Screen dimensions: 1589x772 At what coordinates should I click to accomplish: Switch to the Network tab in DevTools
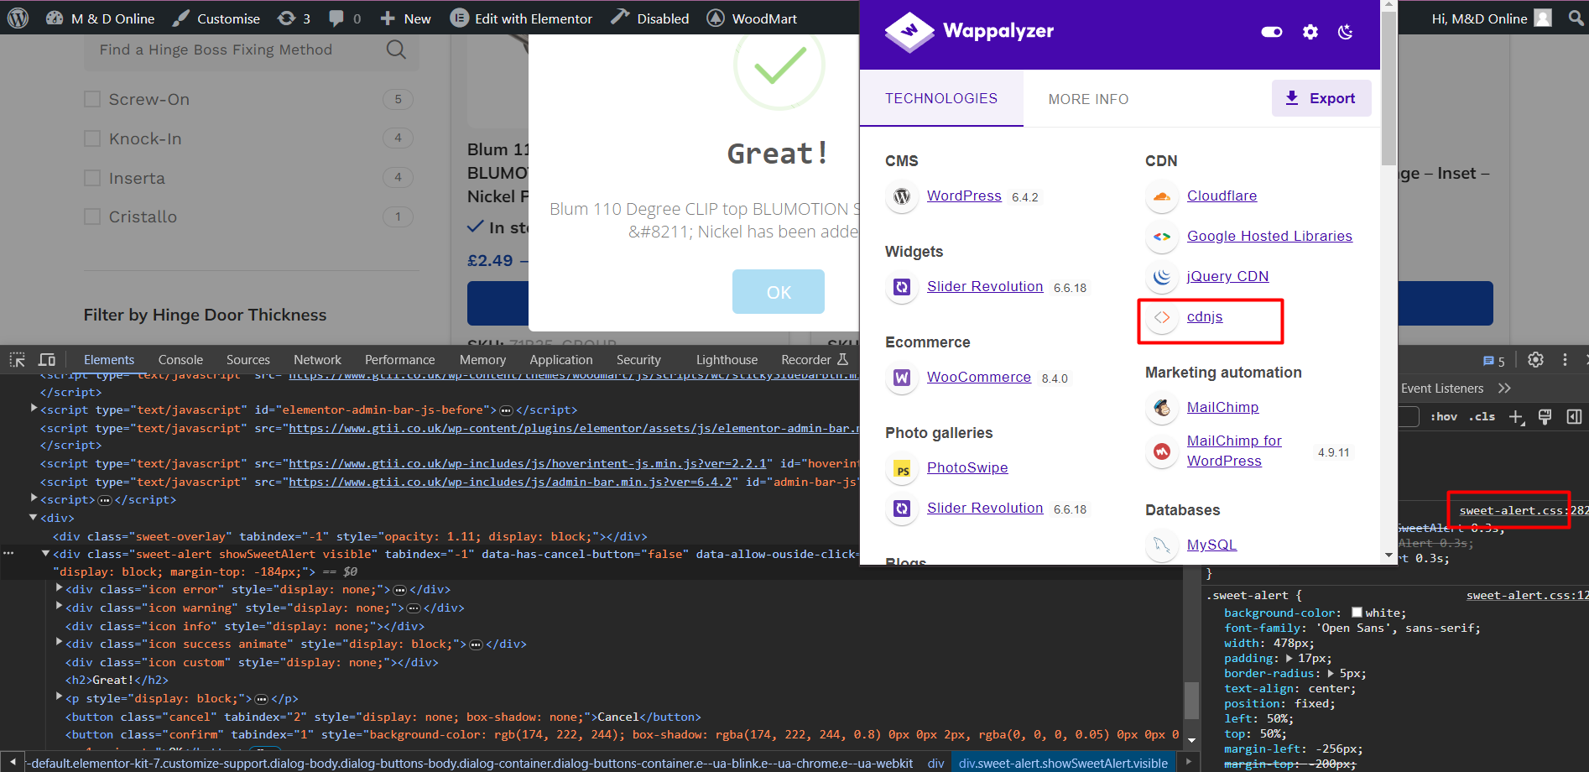tap(317, 359)
